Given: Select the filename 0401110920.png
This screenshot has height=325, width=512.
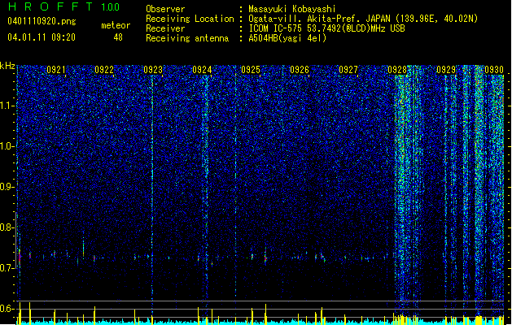Looking at the screenshot, I should click(42, 22).
